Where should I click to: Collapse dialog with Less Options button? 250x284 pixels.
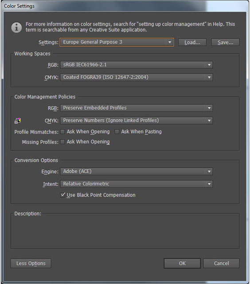[x=31, y=263]
